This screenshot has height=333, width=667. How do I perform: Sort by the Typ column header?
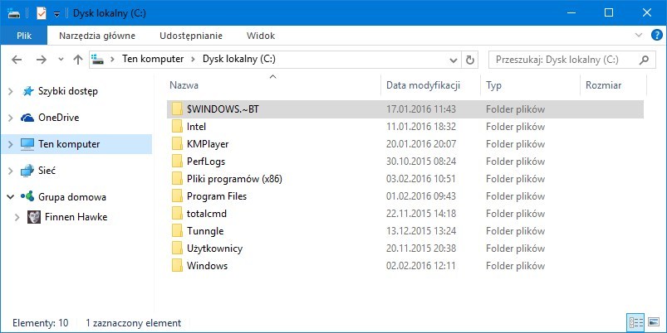[x=493, y=85]
